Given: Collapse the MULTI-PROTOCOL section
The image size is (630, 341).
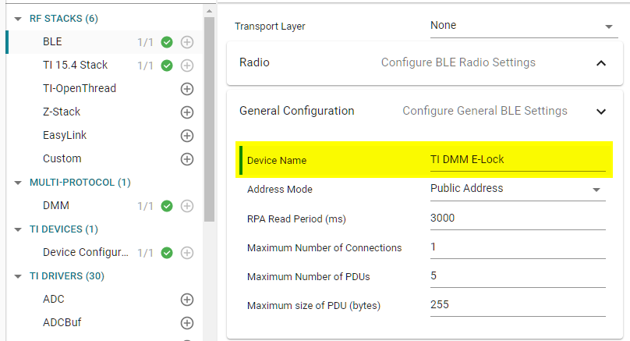Looking at the screenshot, I should [x=18, y=183].
